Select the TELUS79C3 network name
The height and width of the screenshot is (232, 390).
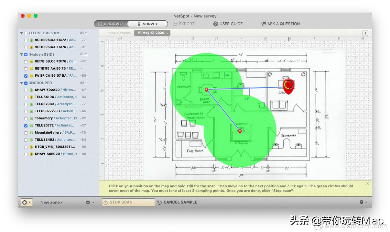45,104
